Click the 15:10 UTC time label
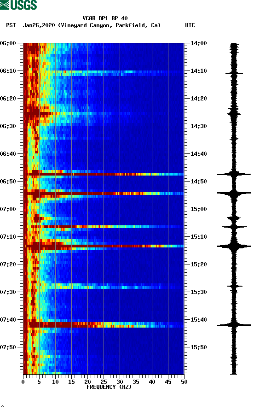The width and height of the screenshot is (254, 411). pyautogui.click(x=198, y=237)
